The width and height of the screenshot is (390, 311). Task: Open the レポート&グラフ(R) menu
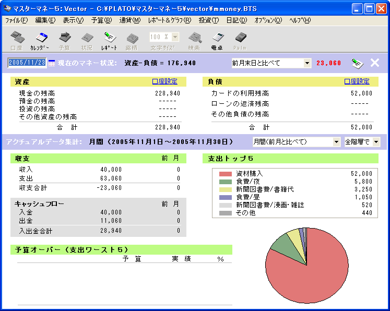(x=170, y=20)
